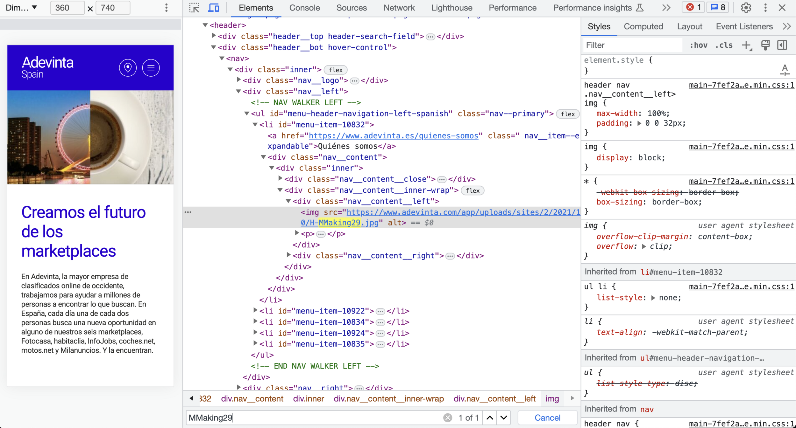Click the new style rule plus icon
Image resolution: width=796 pixels, height=428 pixels.
746,45
